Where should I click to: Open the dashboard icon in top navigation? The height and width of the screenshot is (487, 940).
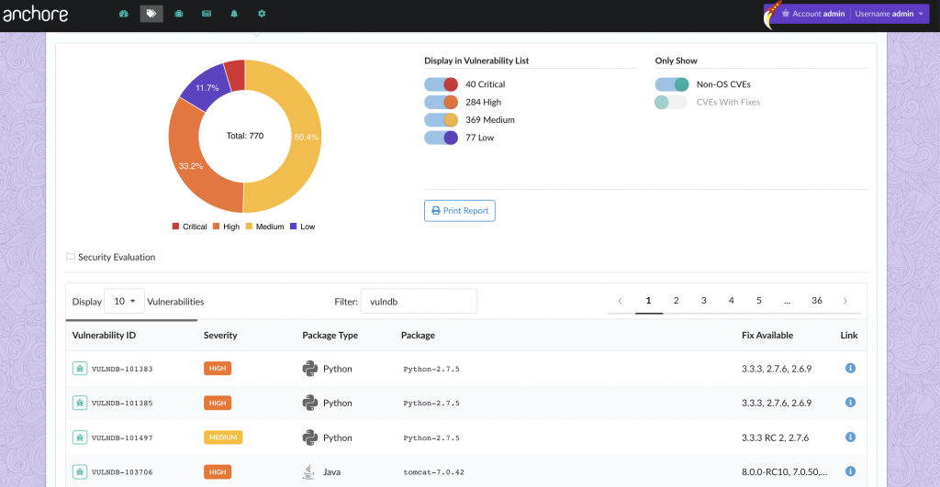[124, 14]
